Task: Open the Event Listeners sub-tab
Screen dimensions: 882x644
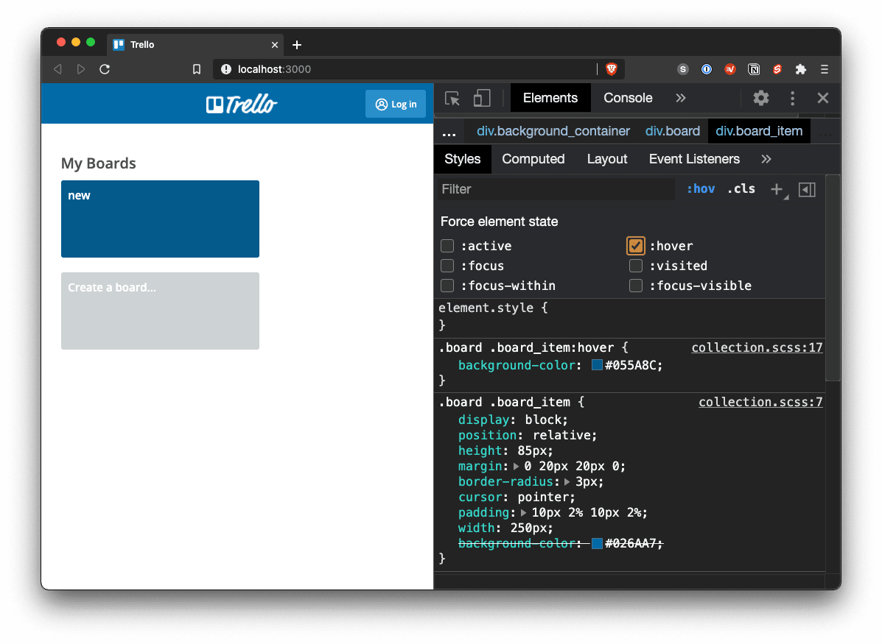Action: pos(694,159)
